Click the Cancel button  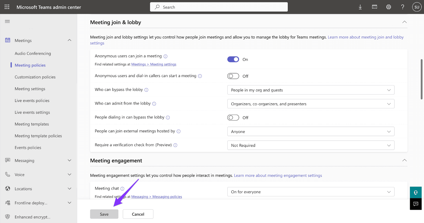[138, 214]
